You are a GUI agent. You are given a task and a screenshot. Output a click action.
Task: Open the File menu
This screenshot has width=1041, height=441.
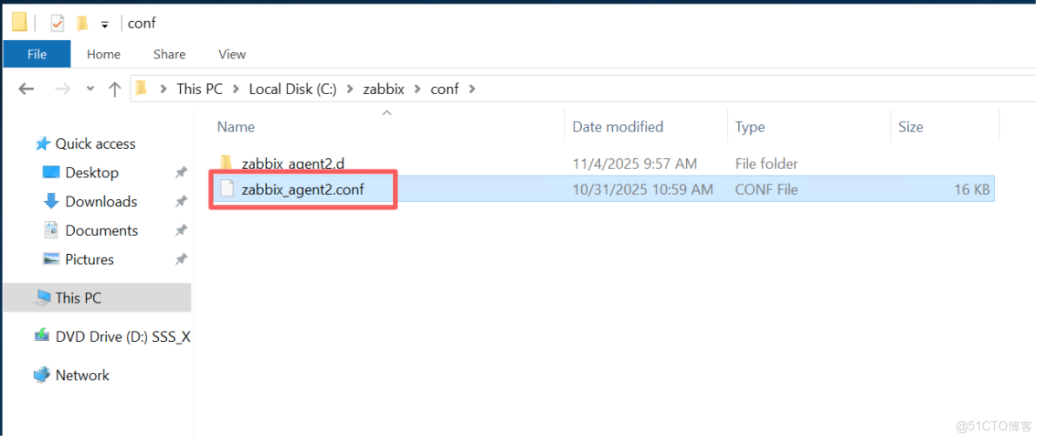[37, 54]
